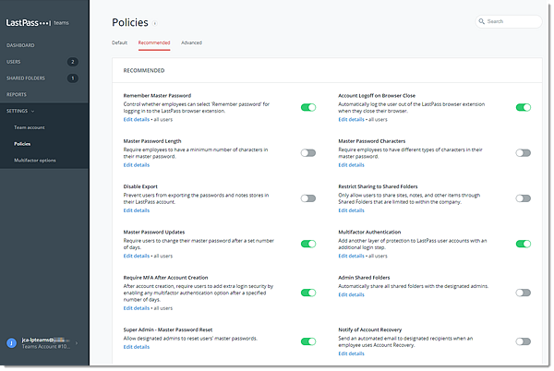Open Reports in the sidebar
This screenshot has height=371, width=554.
[17, 95]
